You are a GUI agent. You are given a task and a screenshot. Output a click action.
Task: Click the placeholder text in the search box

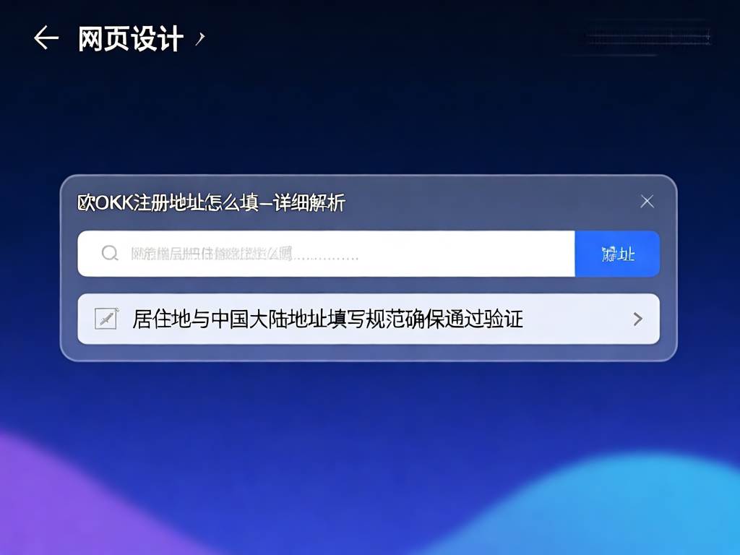tap(217, 253)
